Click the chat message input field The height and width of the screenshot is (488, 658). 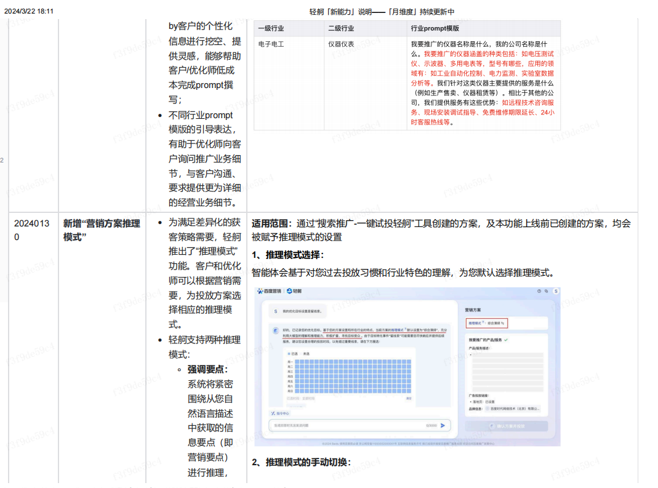point(359,425)
